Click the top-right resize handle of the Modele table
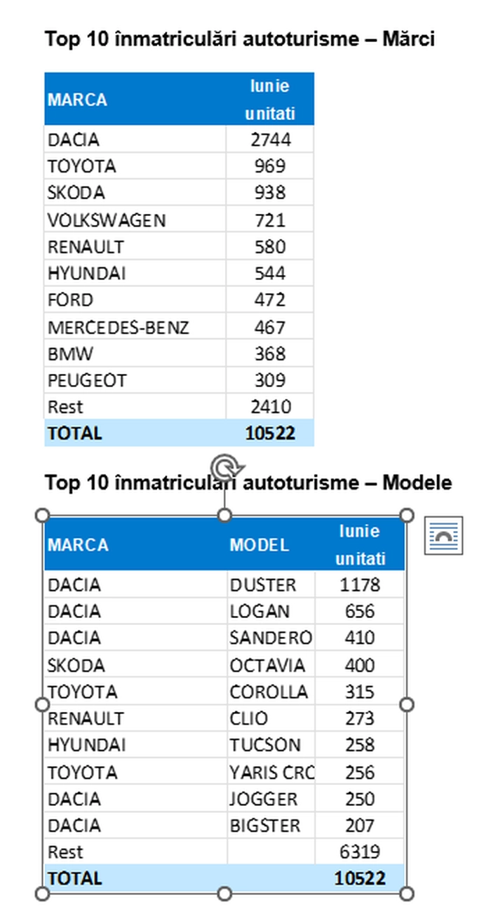Viewport: 491px width, 914px height. [x=407, y=516]
